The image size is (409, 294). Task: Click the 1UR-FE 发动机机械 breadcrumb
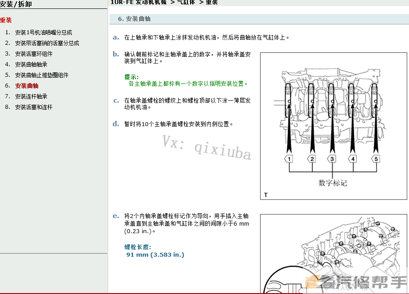(x=139, y=2)
